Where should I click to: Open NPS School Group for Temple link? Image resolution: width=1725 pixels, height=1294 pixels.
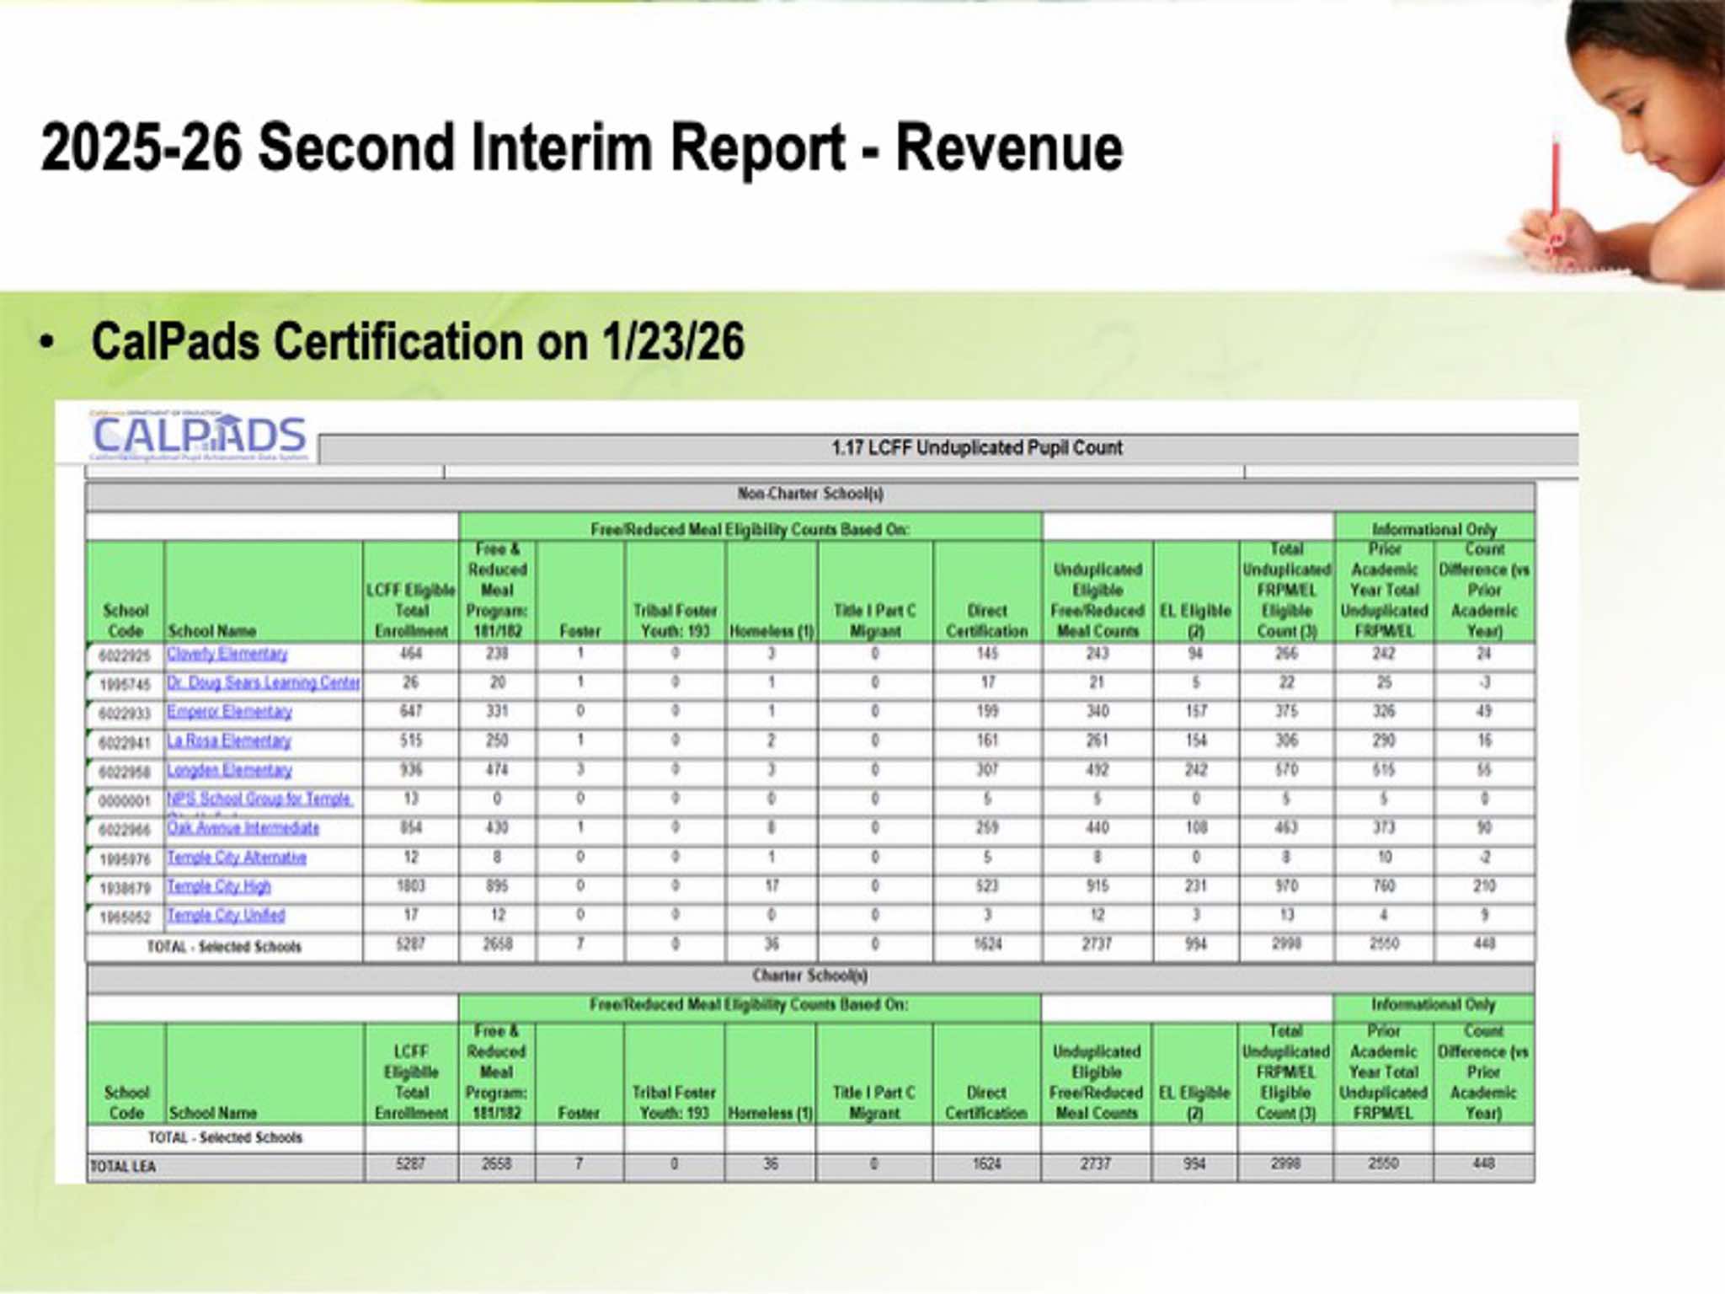point(259,799)
